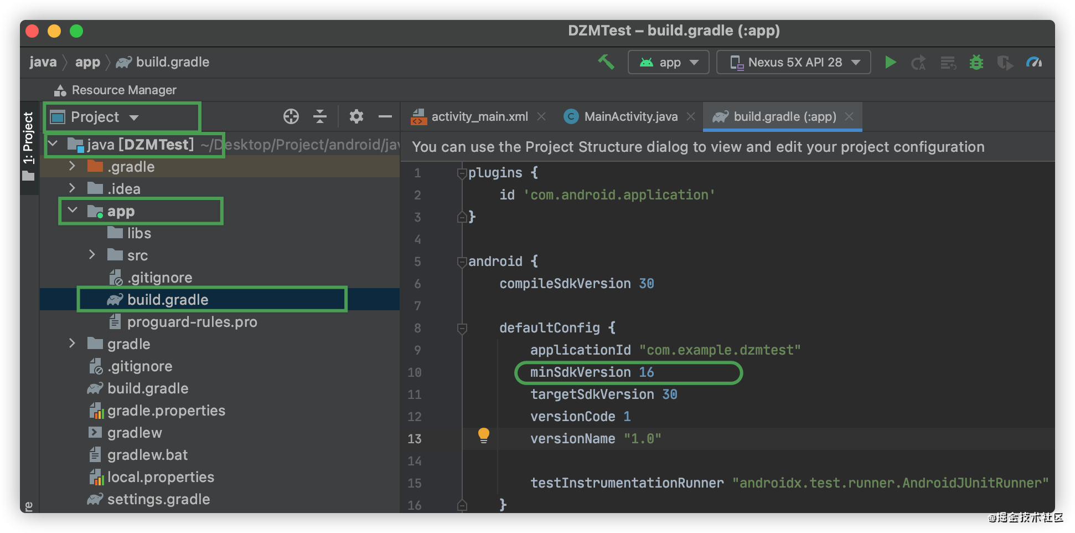The width and height of the screenshot is (1075, 533).
Task: Click the green fullscreen window button
Action: pyautogui.click(x=76, y=31)
